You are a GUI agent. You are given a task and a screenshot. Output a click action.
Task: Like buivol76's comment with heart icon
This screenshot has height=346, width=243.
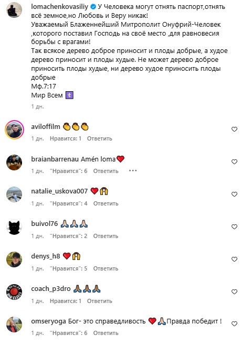click(x=234, y=227)
